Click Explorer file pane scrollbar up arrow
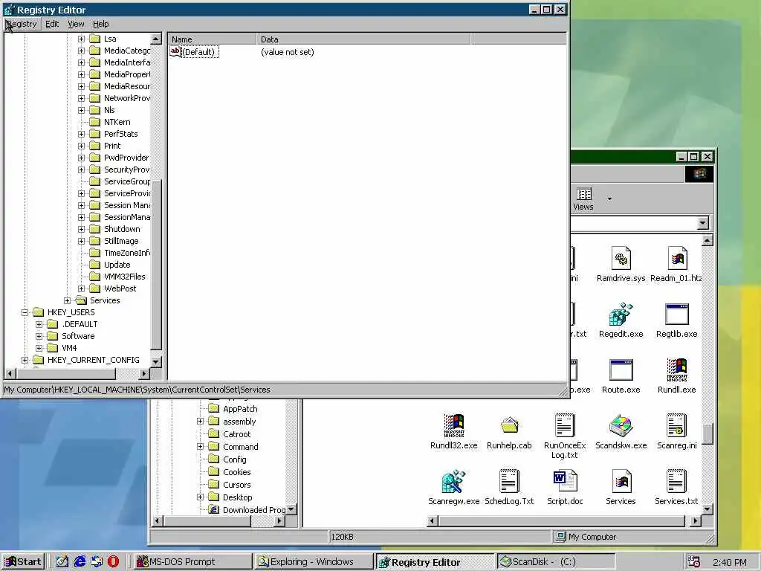The height and width of the screenshot is (571, 761). click(707, 241)
